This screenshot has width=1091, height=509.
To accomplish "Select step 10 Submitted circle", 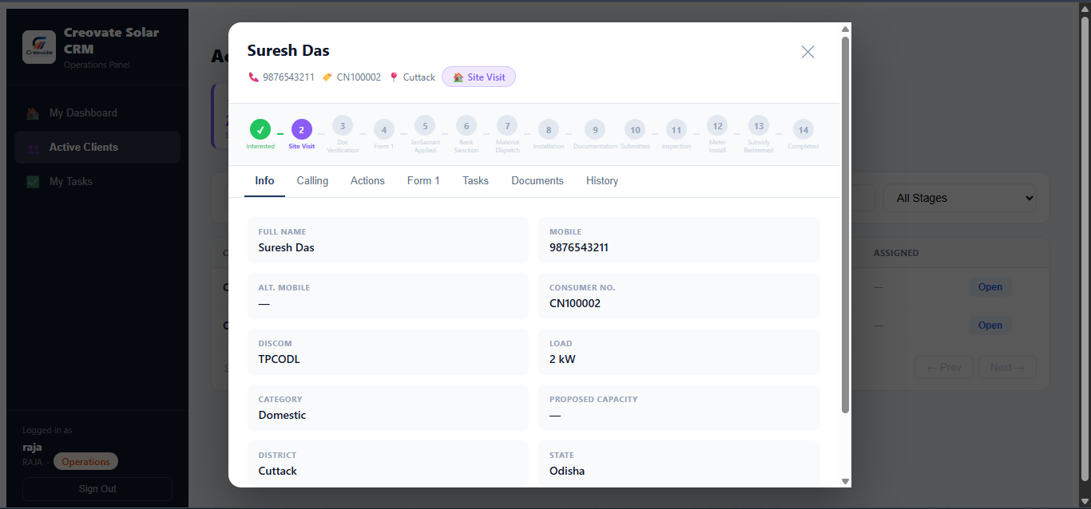I will pos(635,129).
